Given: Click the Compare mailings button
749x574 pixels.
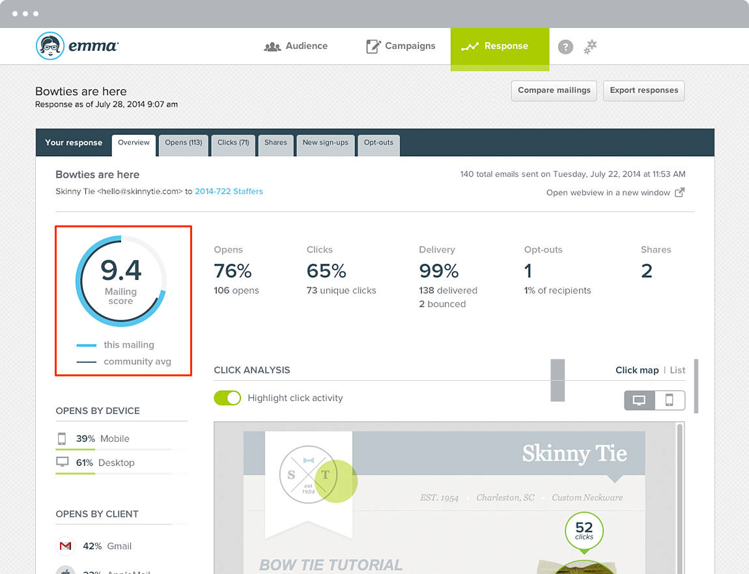Looking at the screenshot, I should click(554, 90).
